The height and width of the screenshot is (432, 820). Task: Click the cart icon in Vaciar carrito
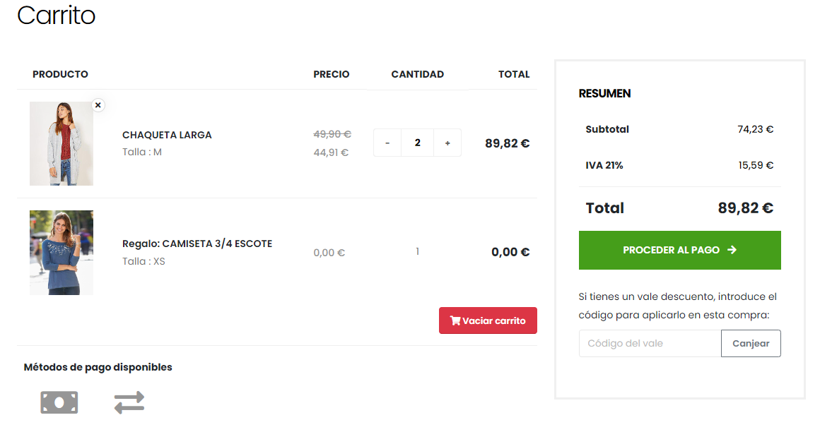coord(455,320)
